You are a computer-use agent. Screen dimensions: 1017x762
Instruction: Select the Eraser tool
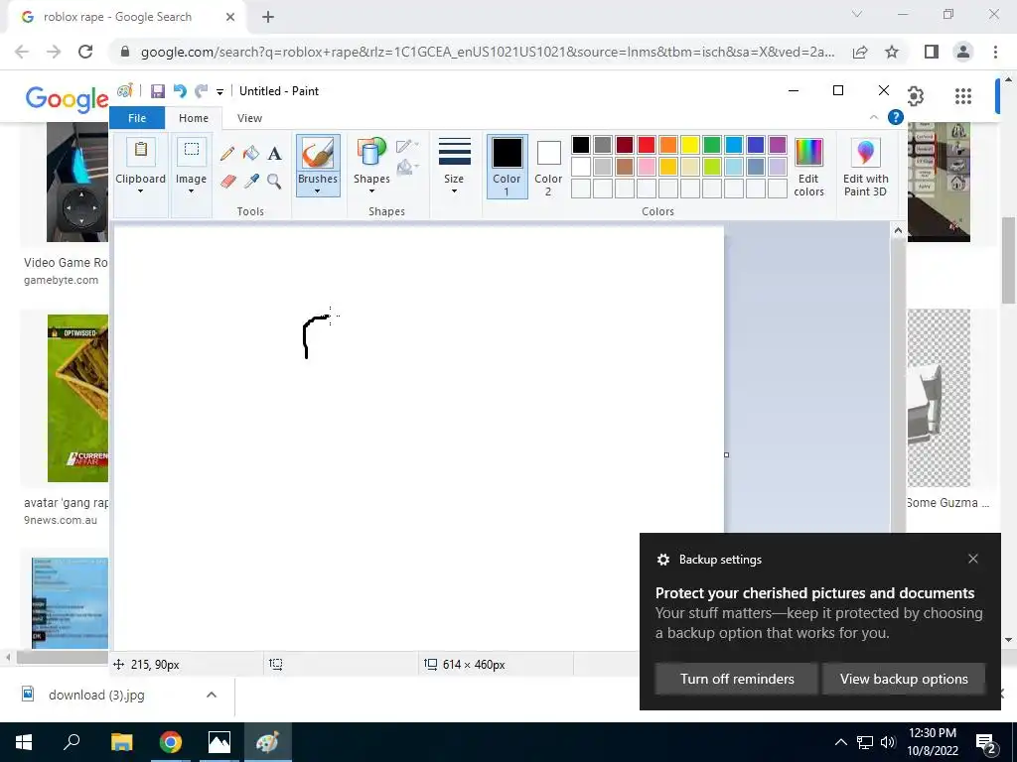pyautogui.click(x=227, y=181)
